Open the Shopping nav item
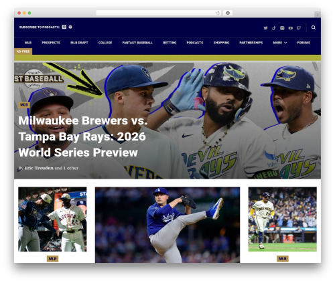 (221, 43)
